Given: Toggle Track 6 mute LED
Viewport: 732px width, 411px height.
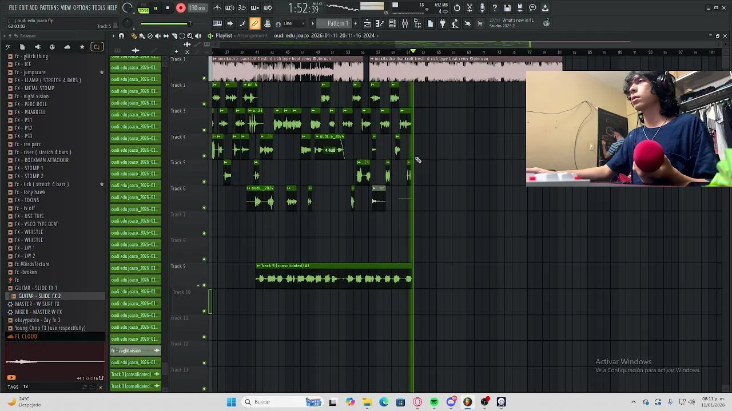Looking at the screenshot, I should tap(204, 207).
